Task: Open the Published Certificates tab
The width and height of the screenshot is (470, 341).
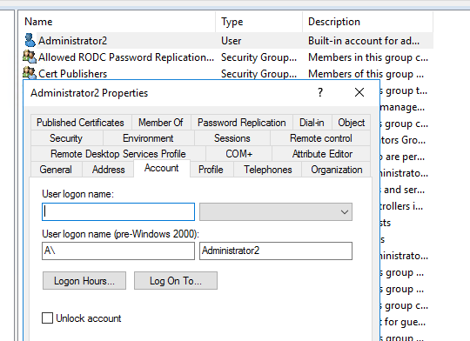Action: (x=80, y=123)
